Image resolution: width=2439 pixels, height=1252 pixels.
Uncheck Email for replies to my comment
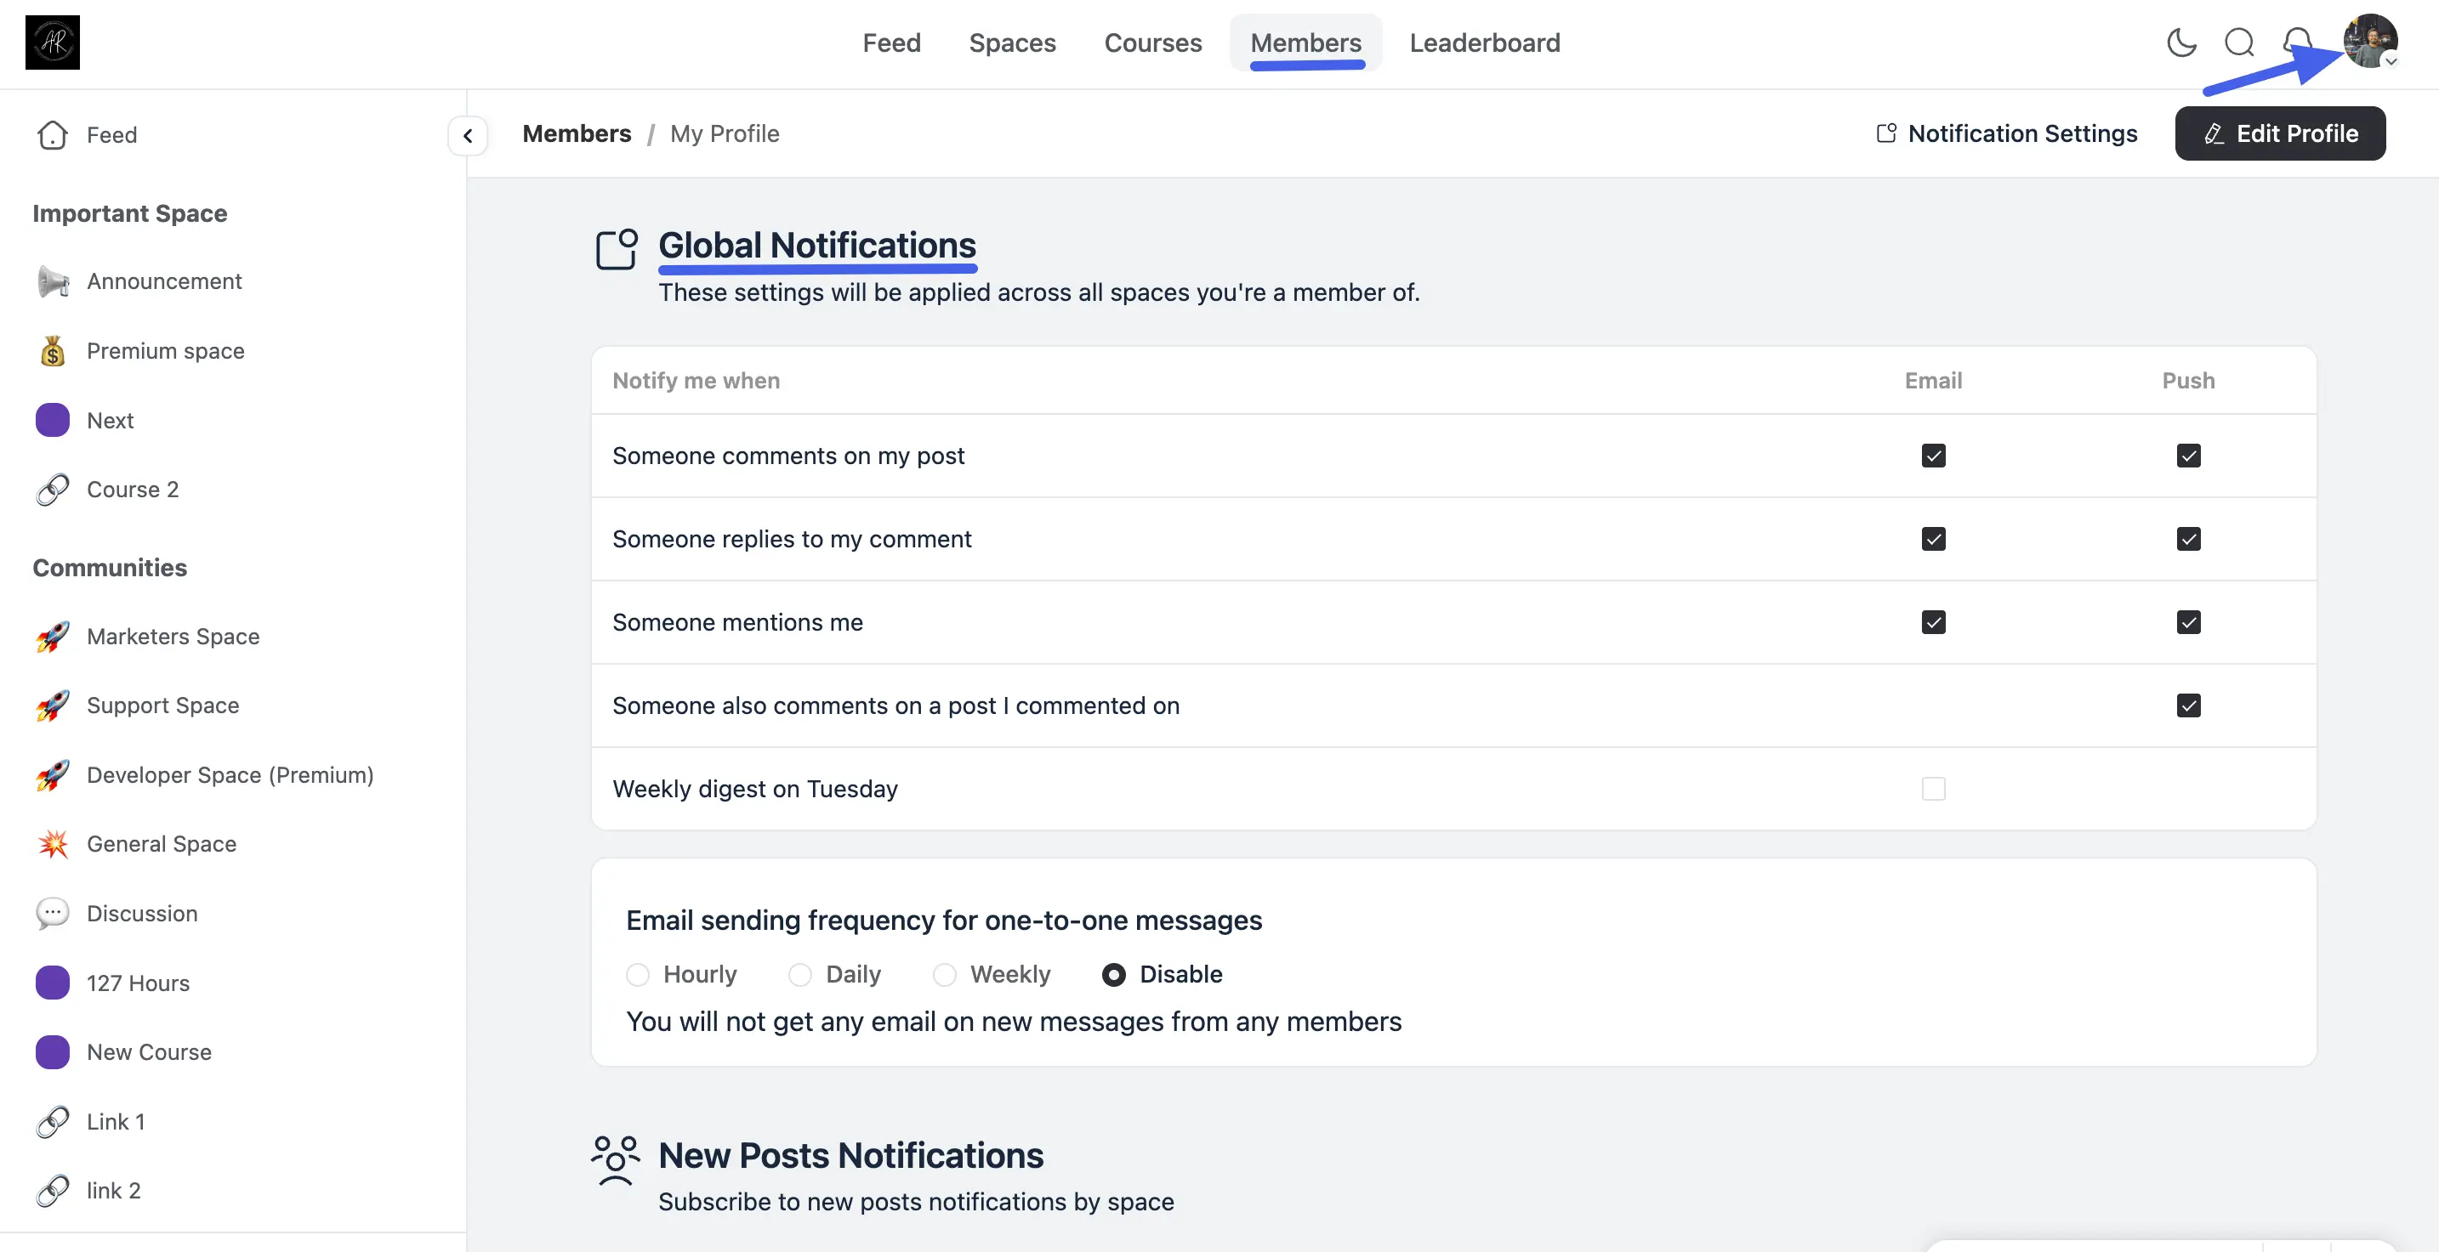(x=1933, y=539)
